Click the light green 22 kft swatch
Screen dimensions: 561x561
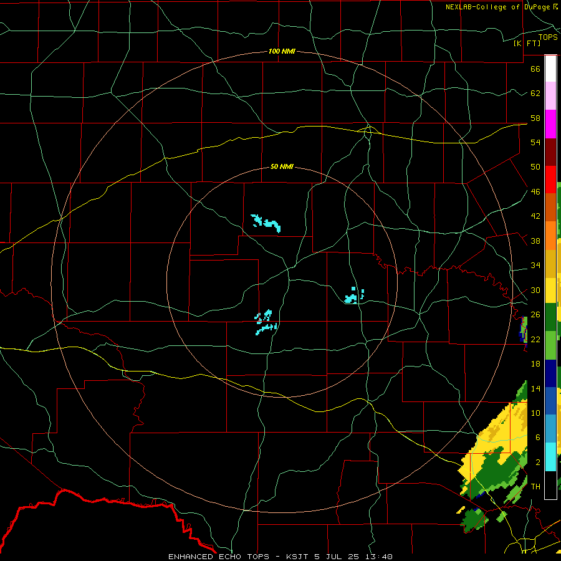(x=550, y=345)
